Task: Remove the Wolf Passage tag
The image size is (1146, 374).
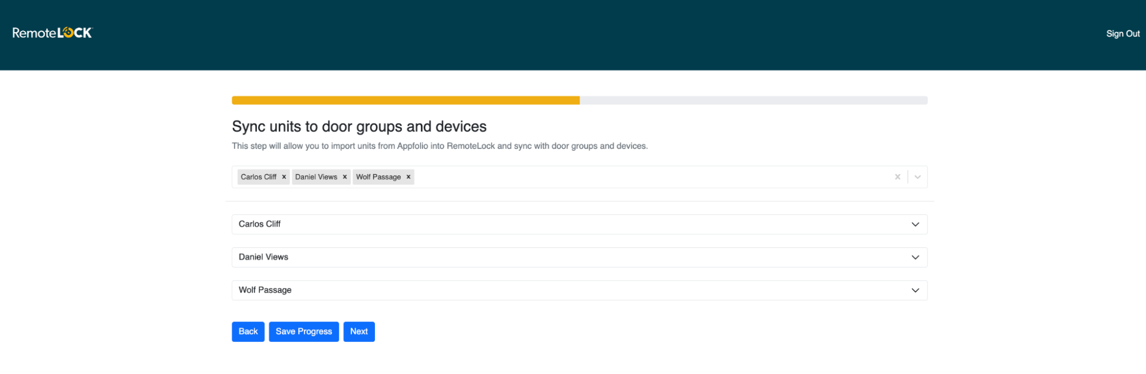Action: tap(408, 177)
